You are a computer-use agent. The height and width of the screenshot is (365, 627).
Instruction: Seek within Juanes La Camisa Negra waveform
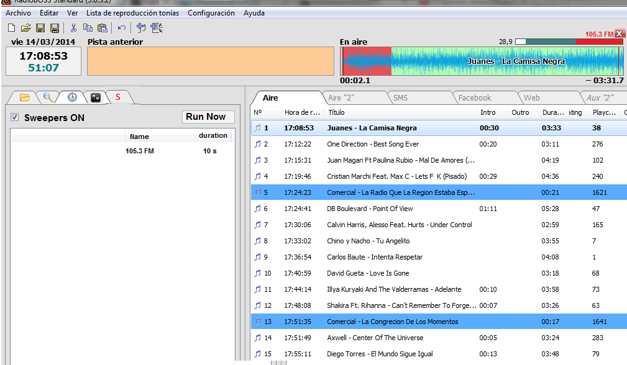(482, 61)
